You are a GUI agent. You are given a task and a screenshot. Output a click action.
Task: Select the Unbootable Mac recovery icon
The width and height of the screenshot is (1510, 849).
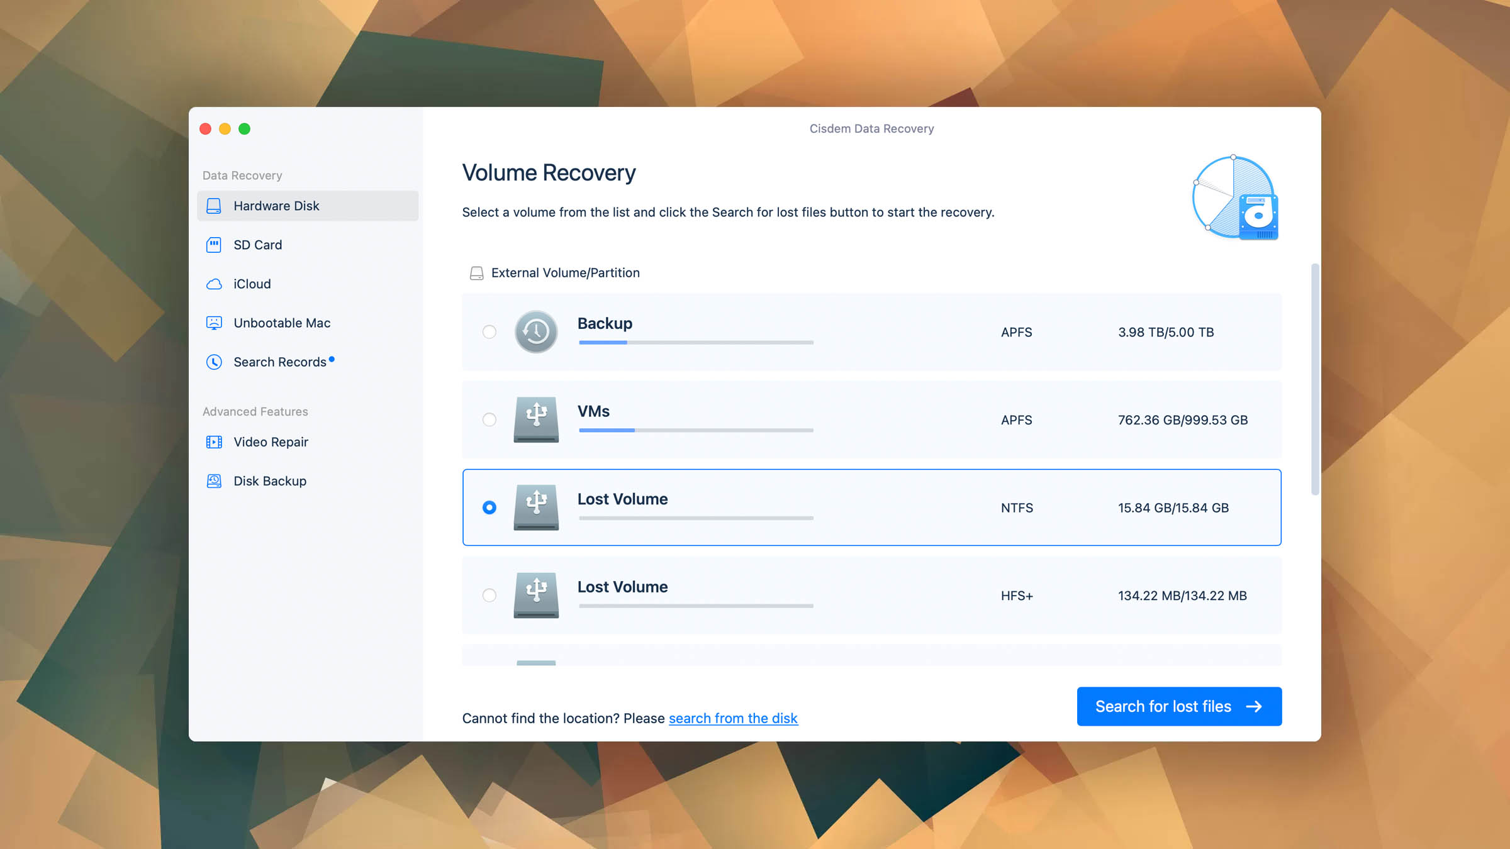click(214, 323)
